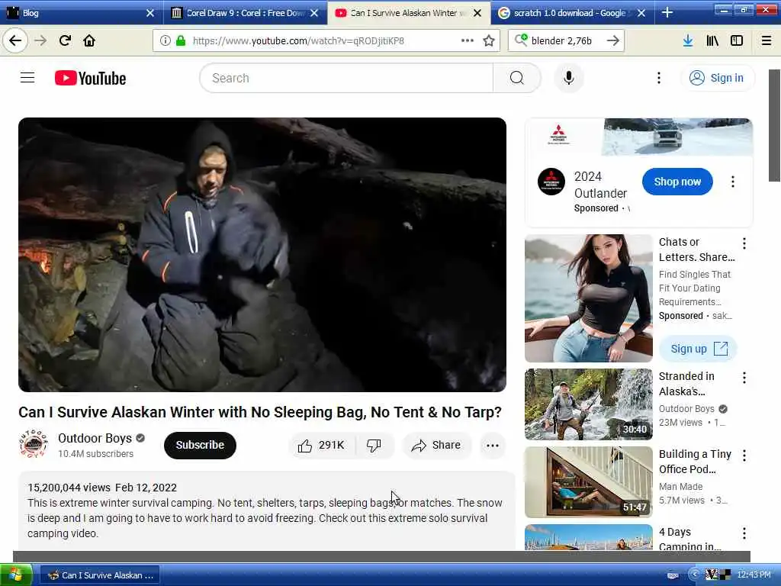Close the Blog tab
This screenshot has width=781, height=586.
pos(150,13)
